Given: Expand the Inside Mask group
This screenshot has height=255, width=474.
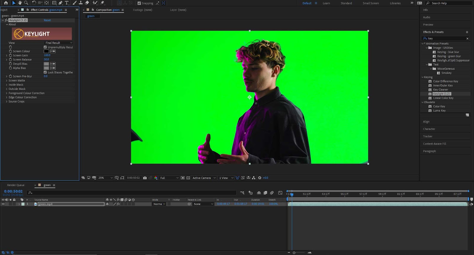Looking at the screenshot, I should tap(7, 85).
